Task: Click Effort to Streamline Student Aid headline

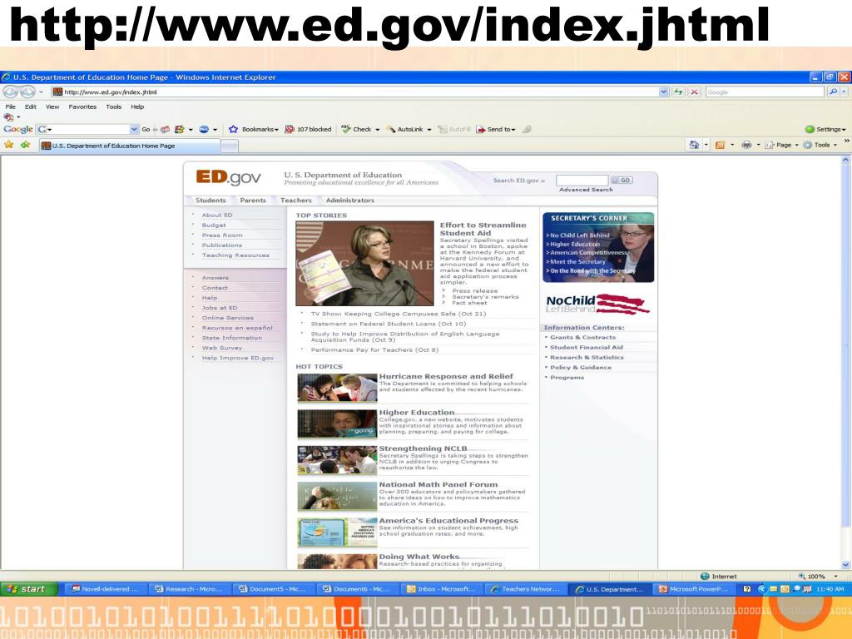Action: click(483, 229)
